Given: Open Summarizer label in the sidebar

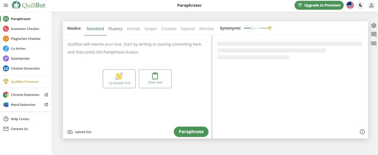Looking at the screenshot, I should 20,59.
